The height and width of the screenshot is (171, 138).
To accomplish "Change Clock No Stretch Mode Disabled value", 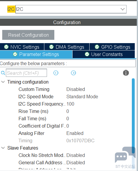I will [75, 155].
